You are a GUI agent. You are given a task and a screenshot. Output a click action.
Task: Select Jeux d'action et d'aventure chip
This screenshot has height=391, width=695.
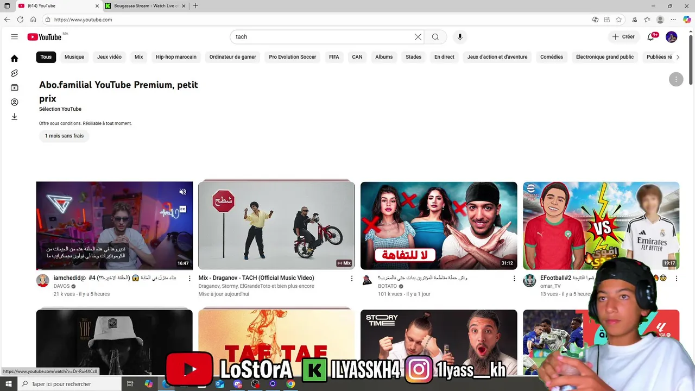(497, 57)
